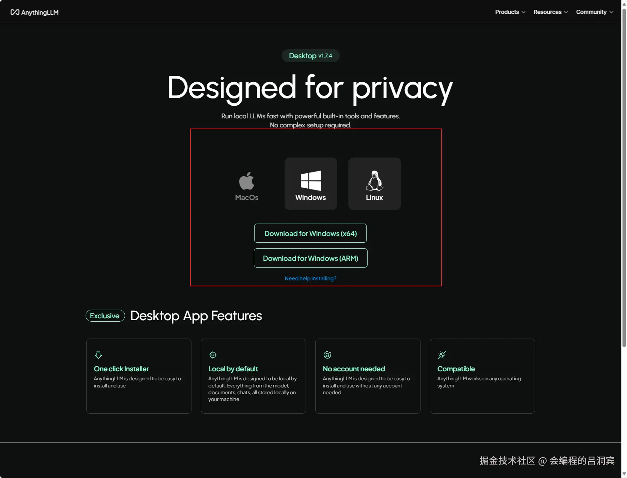Click the Local by default target icon
The width and height of the screenshot is (627, 478).
(x=213, y=355)
